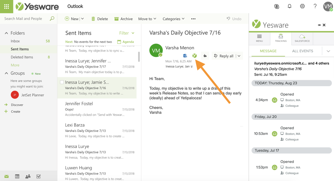Pin the Yesware panel
Viewport: 334px width, 181px height.
click(x=319, y=25)
